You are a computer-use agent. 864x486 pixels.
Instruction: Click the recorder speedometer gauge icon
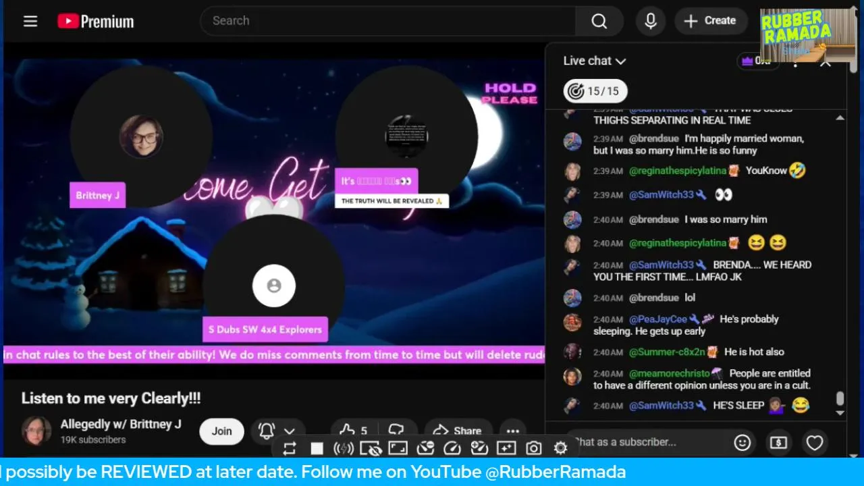[452, 448]
